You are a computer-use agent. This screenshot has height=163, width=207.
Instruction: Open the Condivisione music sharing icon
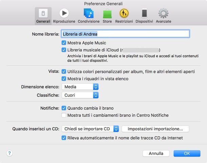coord(89,13)
